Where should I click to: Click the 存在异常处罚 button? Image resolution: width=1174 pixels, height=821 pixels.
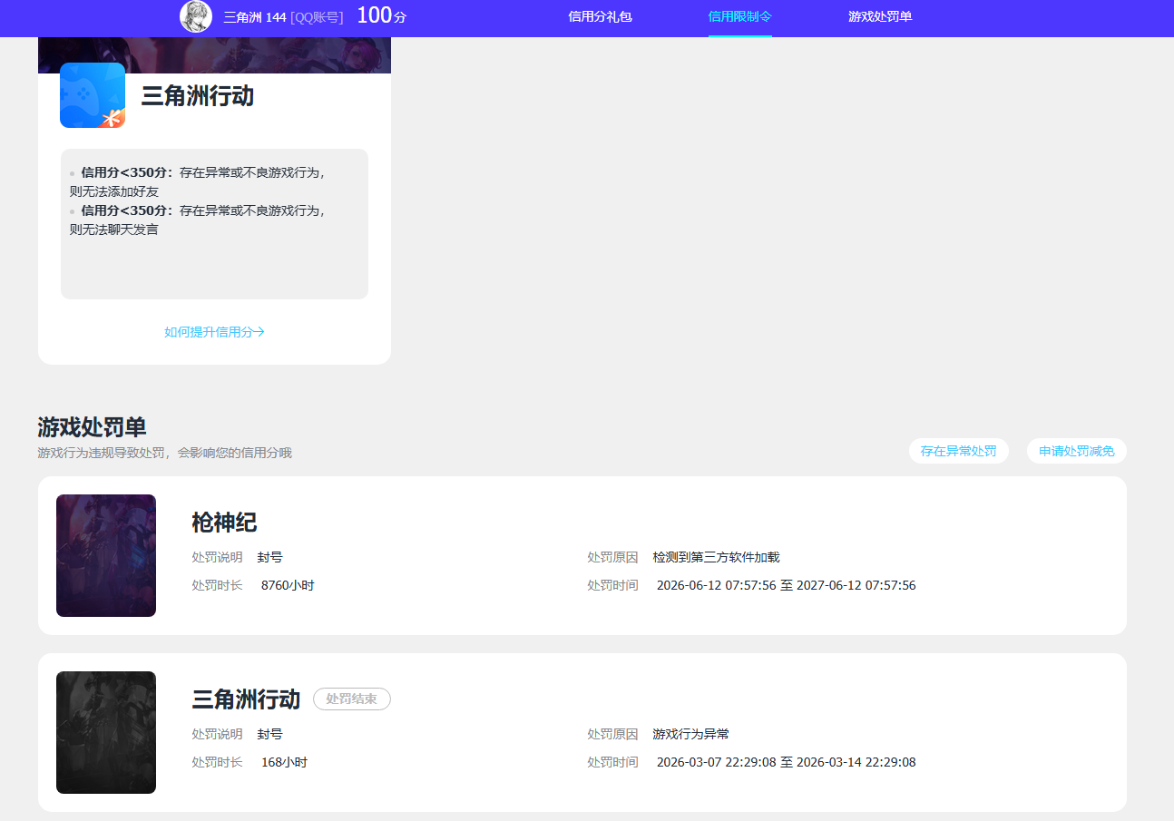point(958,451)
